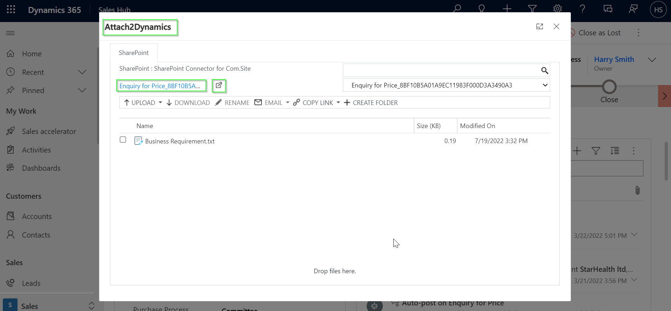This screenshot has height=311, width=671.
Task: Open the help question mark icon
Action: [x=582, y=9]
